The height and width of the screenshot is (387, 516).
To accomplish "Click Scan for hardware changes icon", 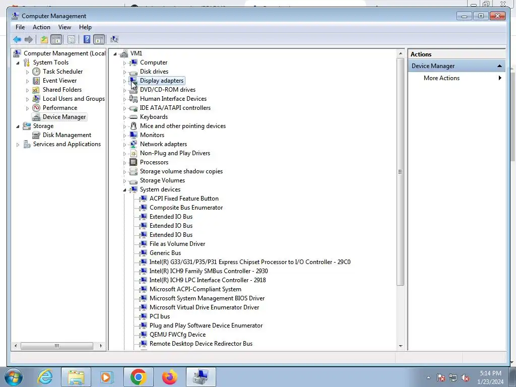I will pos(114,39).
